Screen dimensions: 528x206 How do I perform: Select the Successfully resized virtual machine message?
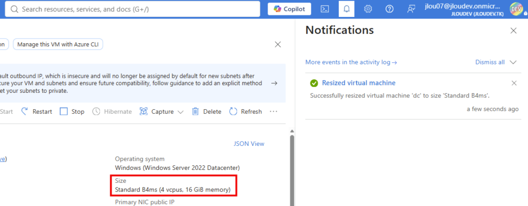[400, 96]
